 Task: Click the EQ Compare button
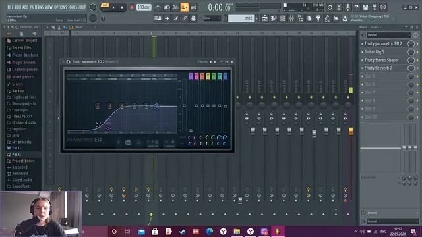pyautogui.click(x=169, y=144)
